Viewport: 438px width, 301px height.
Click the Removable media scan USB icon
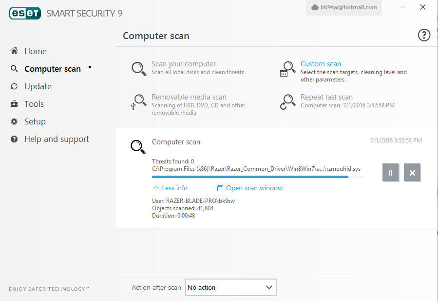[x=139, y=102]
